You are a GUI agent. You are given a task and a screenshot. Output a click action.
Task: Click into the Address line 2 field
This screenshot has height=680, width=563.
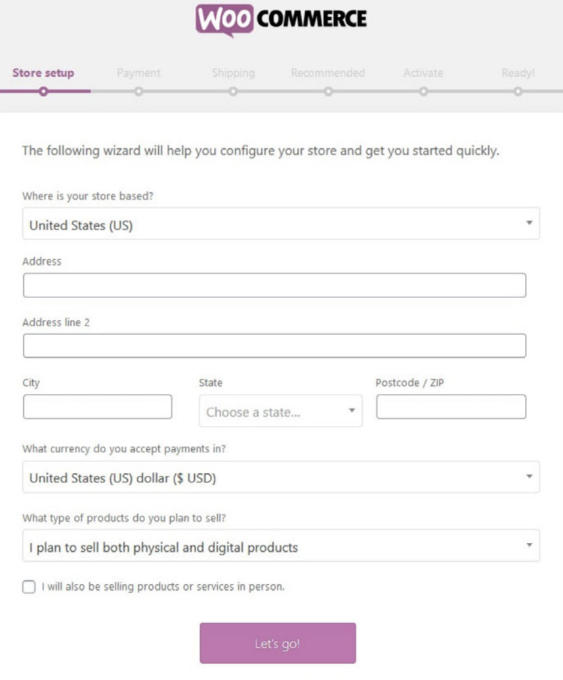pos(274,346)
